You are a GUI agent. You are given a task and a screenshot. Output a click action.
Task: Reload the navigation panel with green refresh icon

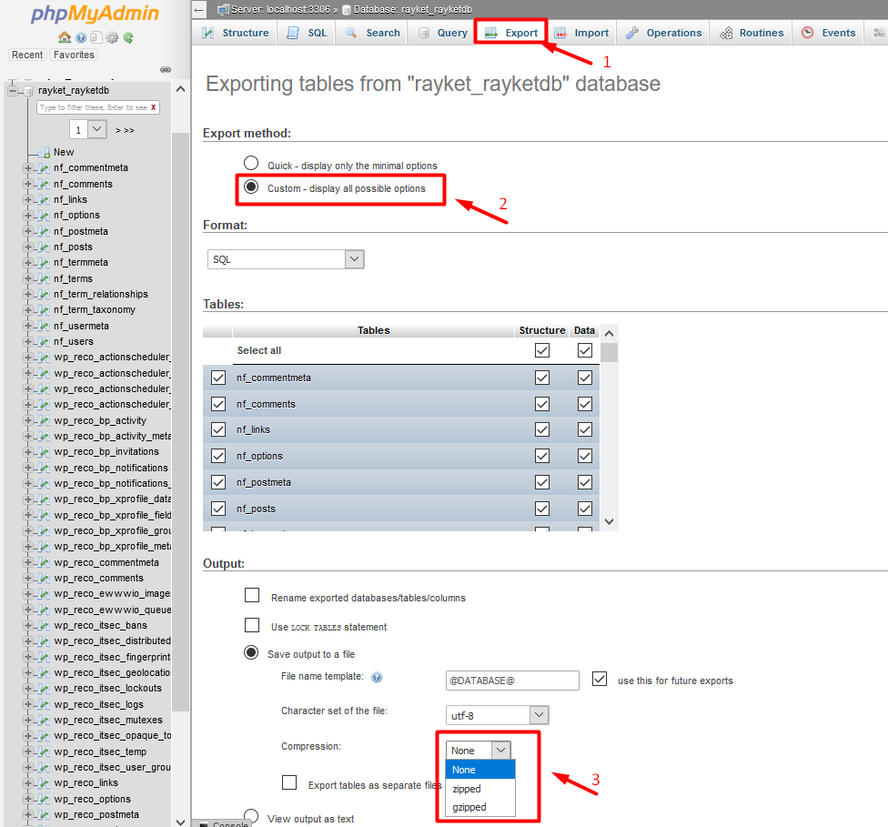tap(129, 37)
